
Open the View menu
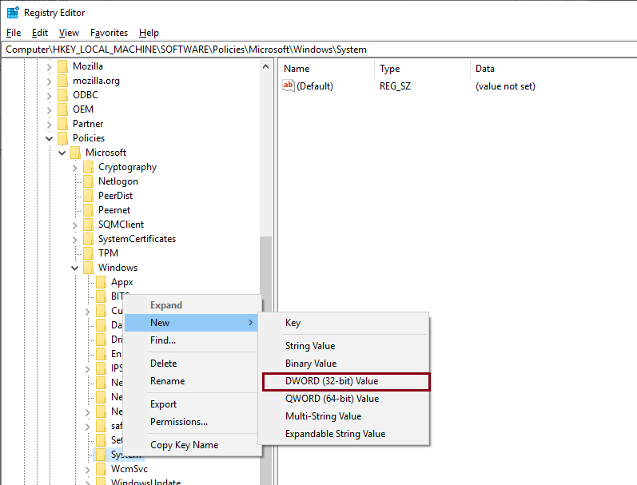pyautogui.click(x=69, y=33)
